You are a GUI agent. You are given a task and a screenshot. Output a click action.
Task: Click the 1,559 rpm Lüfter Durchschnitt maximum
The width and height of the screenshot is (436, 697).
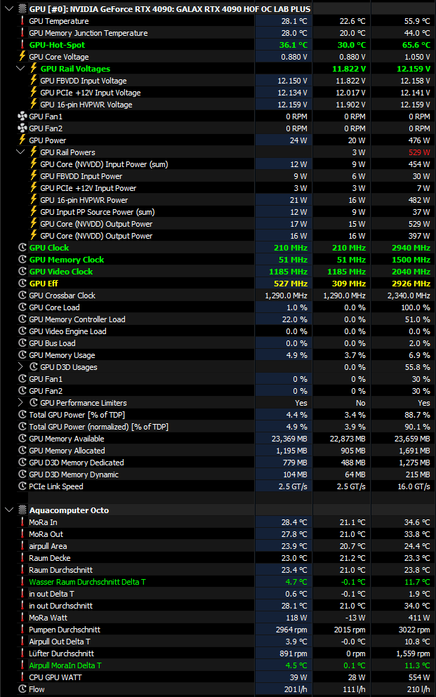pyautogui.click(x=413, y=653)
